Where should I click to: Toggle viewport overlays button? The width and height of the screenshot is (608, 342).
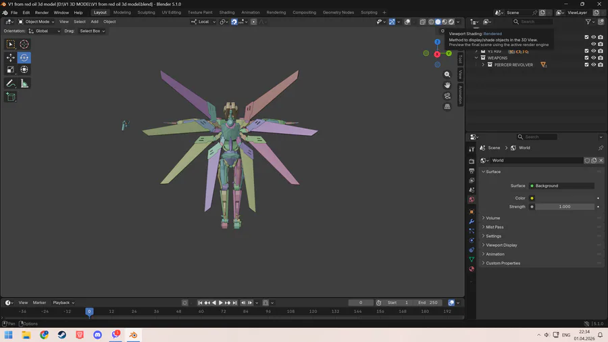[407, 22]
